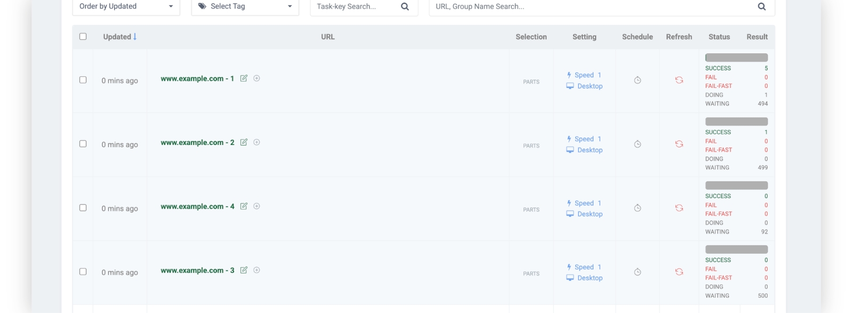Click edit icon next to www.example.com - 1

pos(244,78)
